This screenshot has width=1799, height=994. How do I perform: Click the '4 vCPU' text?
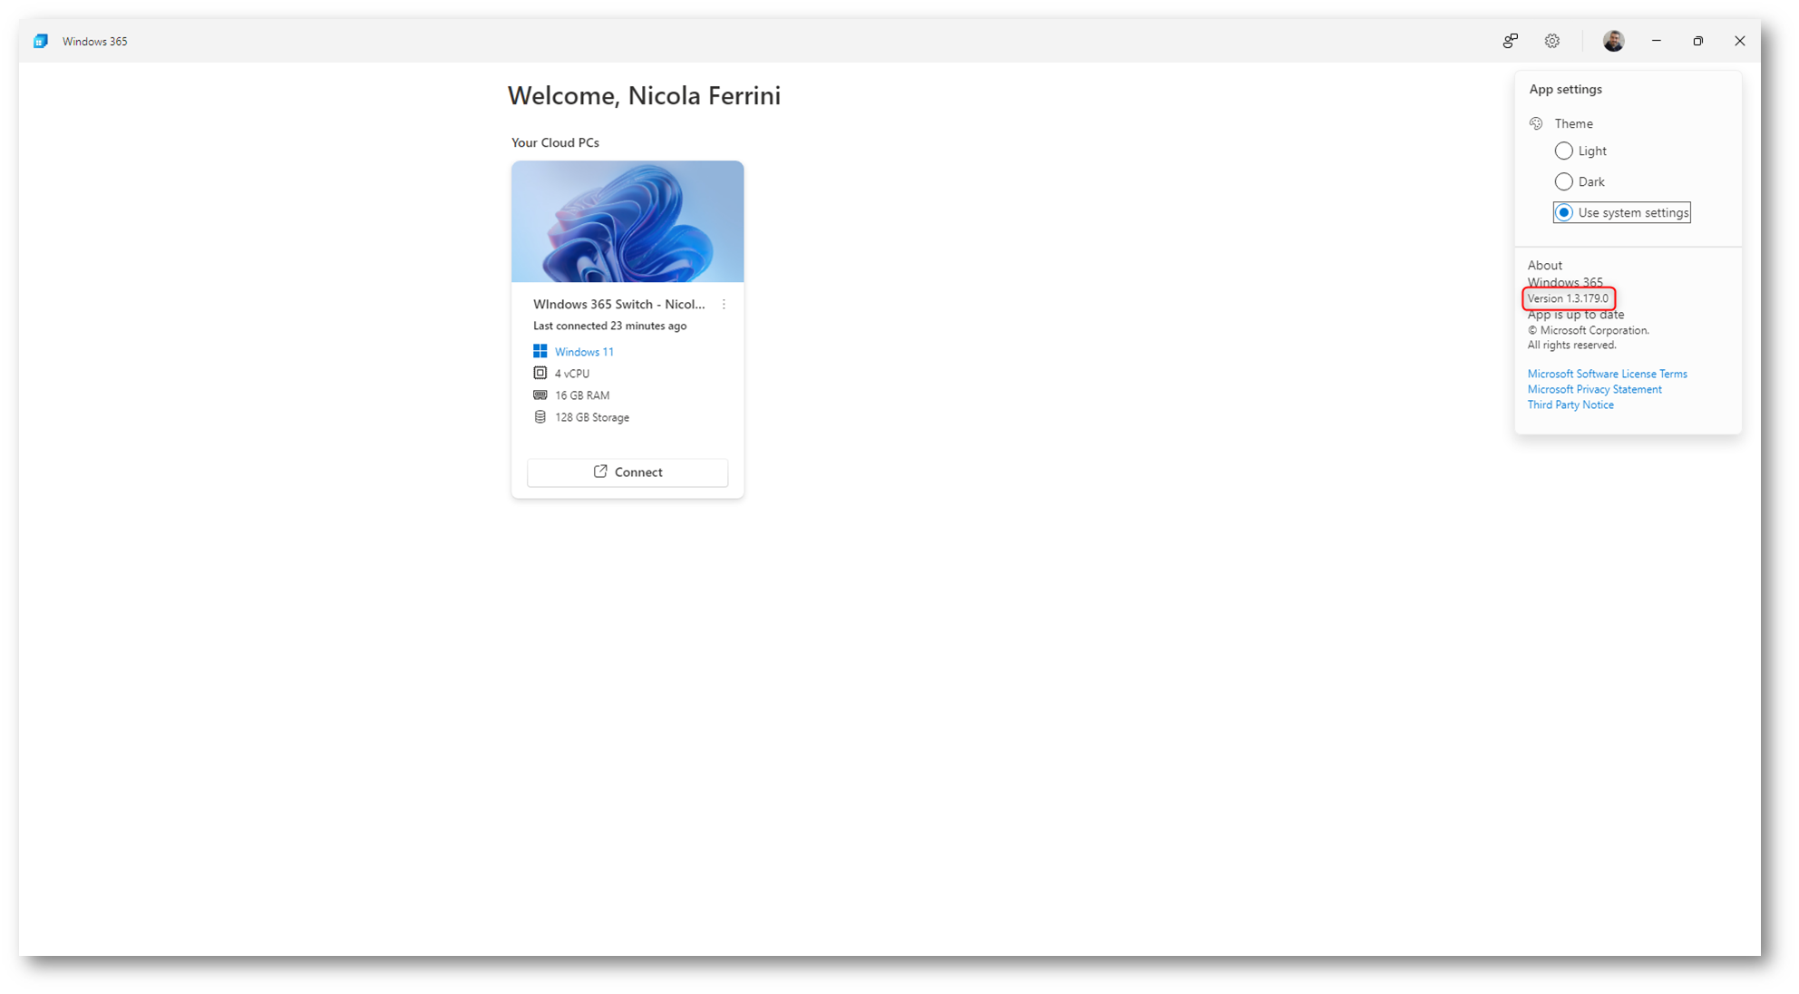click(x=572, y=374)
